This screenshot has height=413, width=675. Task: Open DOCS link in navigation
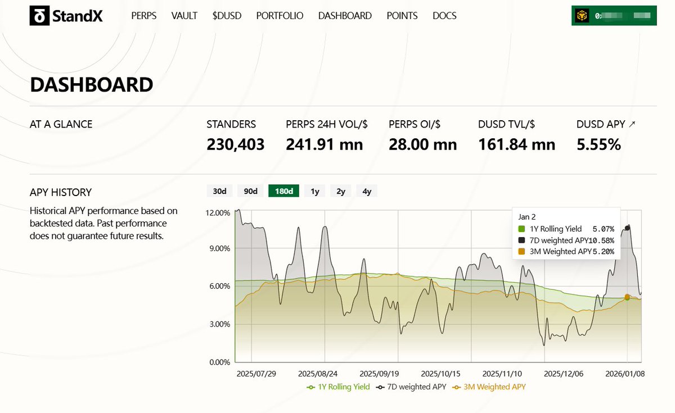[x=444, y=16]
